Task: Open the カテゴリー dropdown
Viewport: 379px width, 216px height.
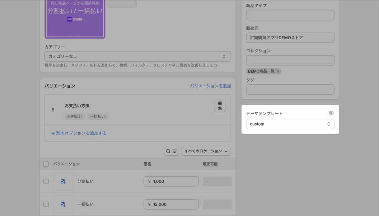Action: click(x=137, y=57)
